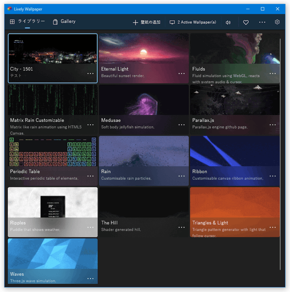
Task: Click the 'Beautiful sunset render.' description
Action: pyautogui.click(x=123, y=76)
